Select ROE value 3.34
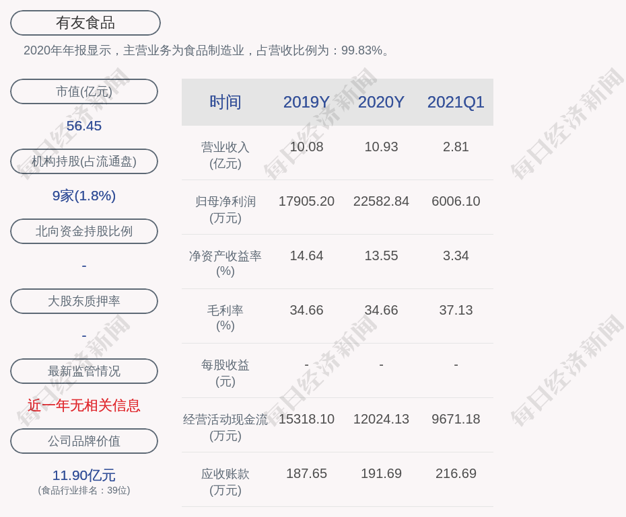The image size is (626, 517). (x=456, y=255)
